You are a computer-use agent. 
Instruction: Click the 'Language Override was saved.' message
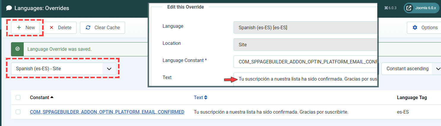[59, 49]
